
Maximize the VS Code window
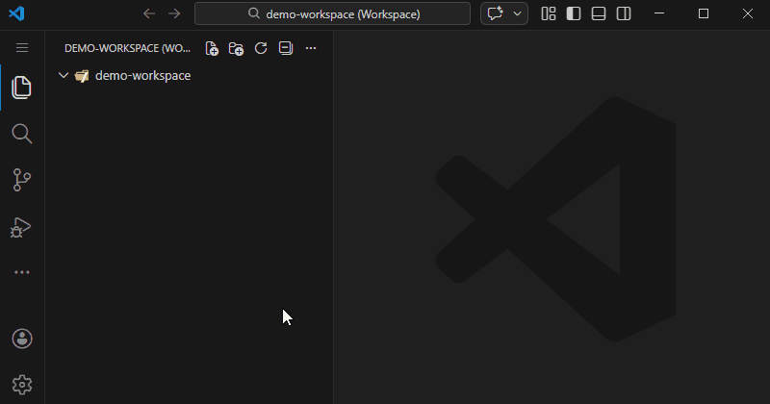coord(704,13)
